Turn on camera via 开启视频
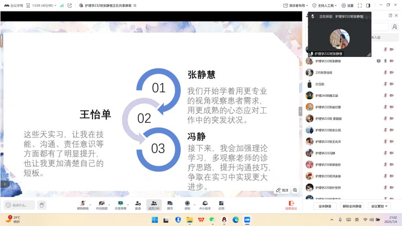 (x=102, y=204)
